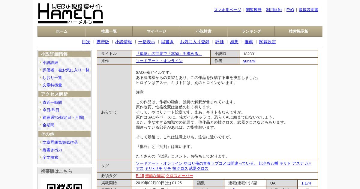Click the キリト tag

[x=285, y=163]
